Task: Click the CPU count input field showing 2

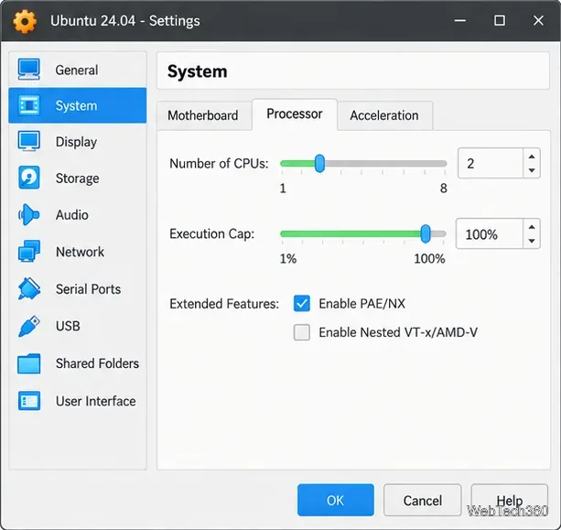Action: (x=491, y=163)
